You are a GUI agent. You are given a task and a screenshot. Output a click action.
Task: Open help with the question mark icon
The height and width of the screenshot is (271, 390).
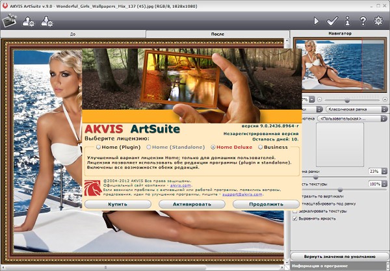[363, 21]
